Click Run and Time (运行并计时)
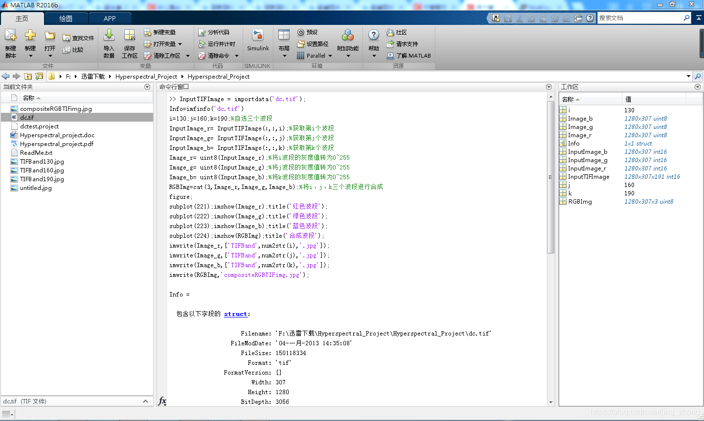This screenshot has width=704, height=421. click(x=217, y=44)
